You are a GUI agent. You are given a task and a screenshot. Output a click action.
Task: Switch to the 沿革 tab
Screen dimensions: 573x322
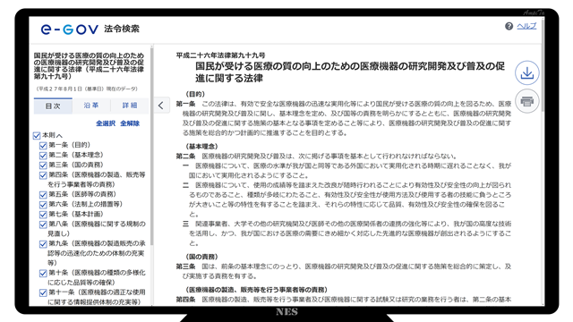[x=91, y=106]
